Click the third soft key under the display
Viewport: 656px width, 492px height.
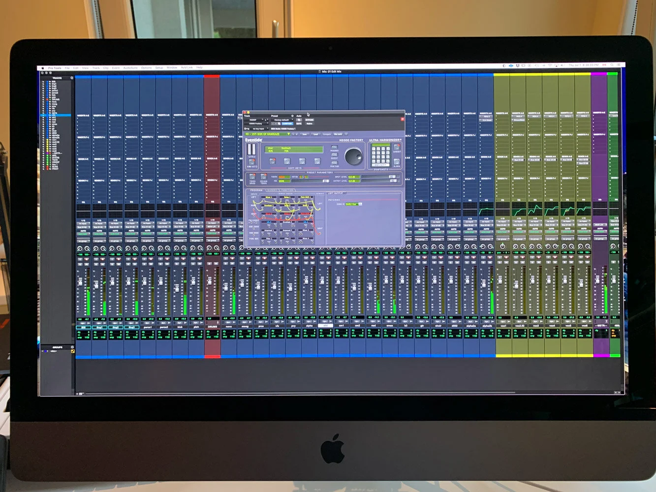(x=302, y=161)
